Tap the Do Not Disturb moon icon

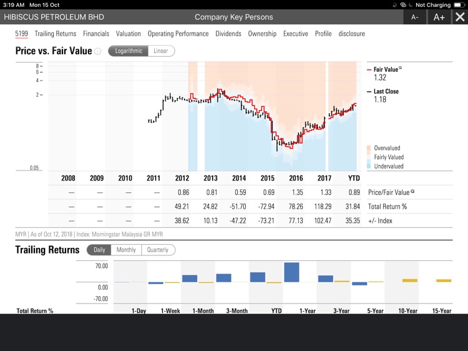pos(411,5)
